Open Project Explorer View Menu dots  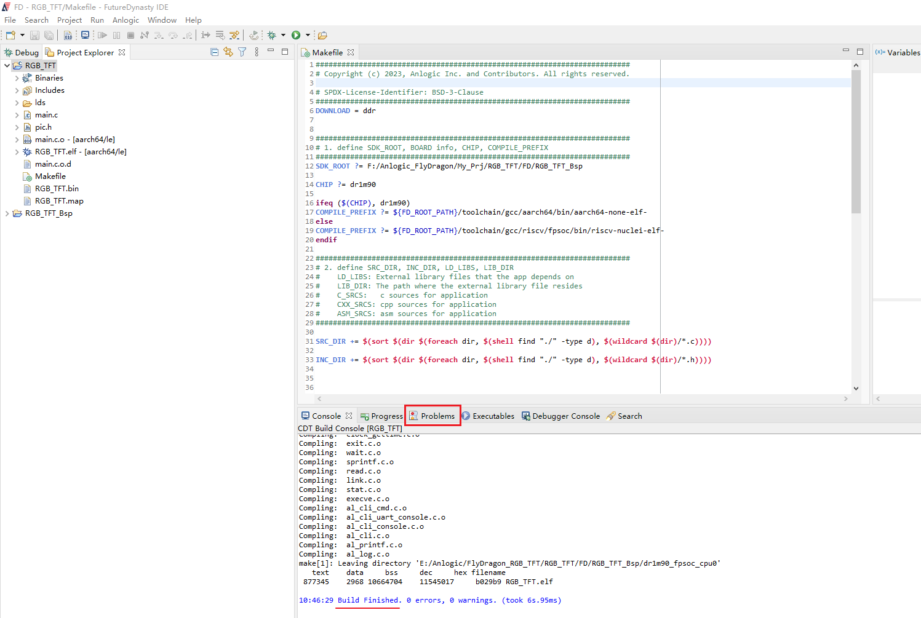click(x=257, y=52)
